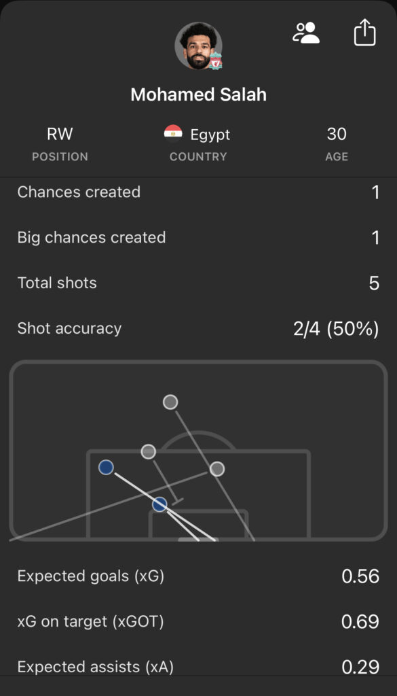The width and height of the screenshot is (397, 696).
Task: Open the Shot accuracy stat row
Action: [x=198, y=328]
